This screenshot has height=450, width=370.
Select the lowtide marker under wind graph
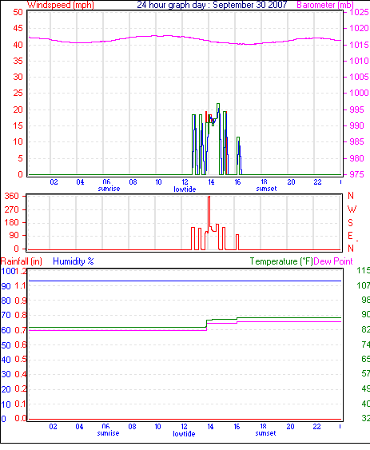pyautogui.click(x=185, y=189)
